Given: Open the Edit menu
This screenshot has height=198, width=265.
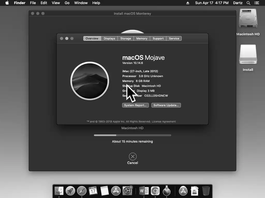Looking at the screenshot, I should click(x=44, y=3).
